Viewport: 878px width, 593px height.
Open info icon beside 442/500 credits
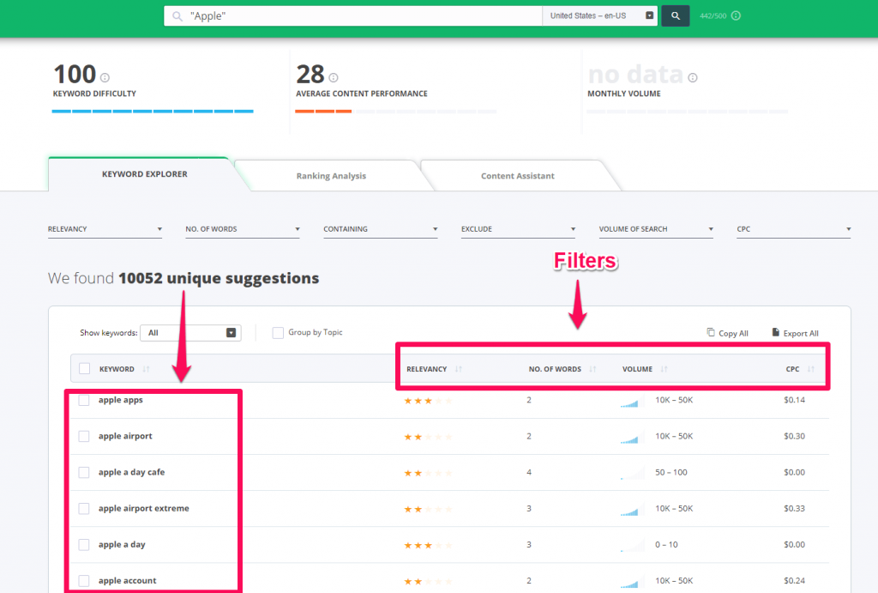[736, 15]
